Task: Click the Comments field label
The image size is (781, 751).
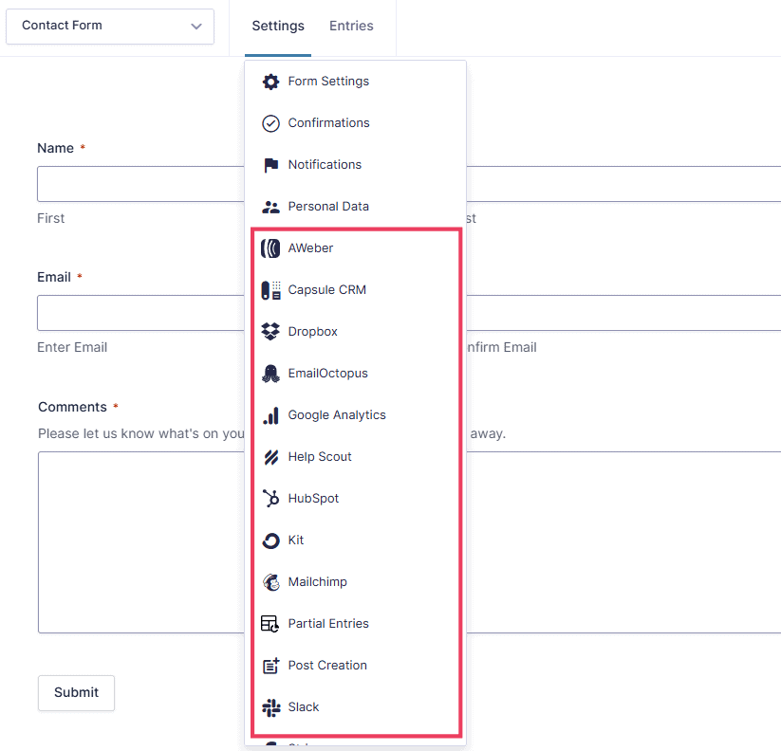Action: [x=72, y=407]
